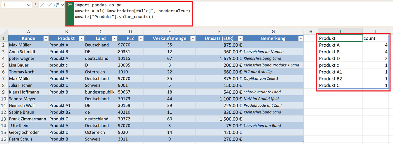The width and height of the screenshot is (393, 144).
Task: Open the Verkaufsmenge filter dropdown
Action: point(193,38)
